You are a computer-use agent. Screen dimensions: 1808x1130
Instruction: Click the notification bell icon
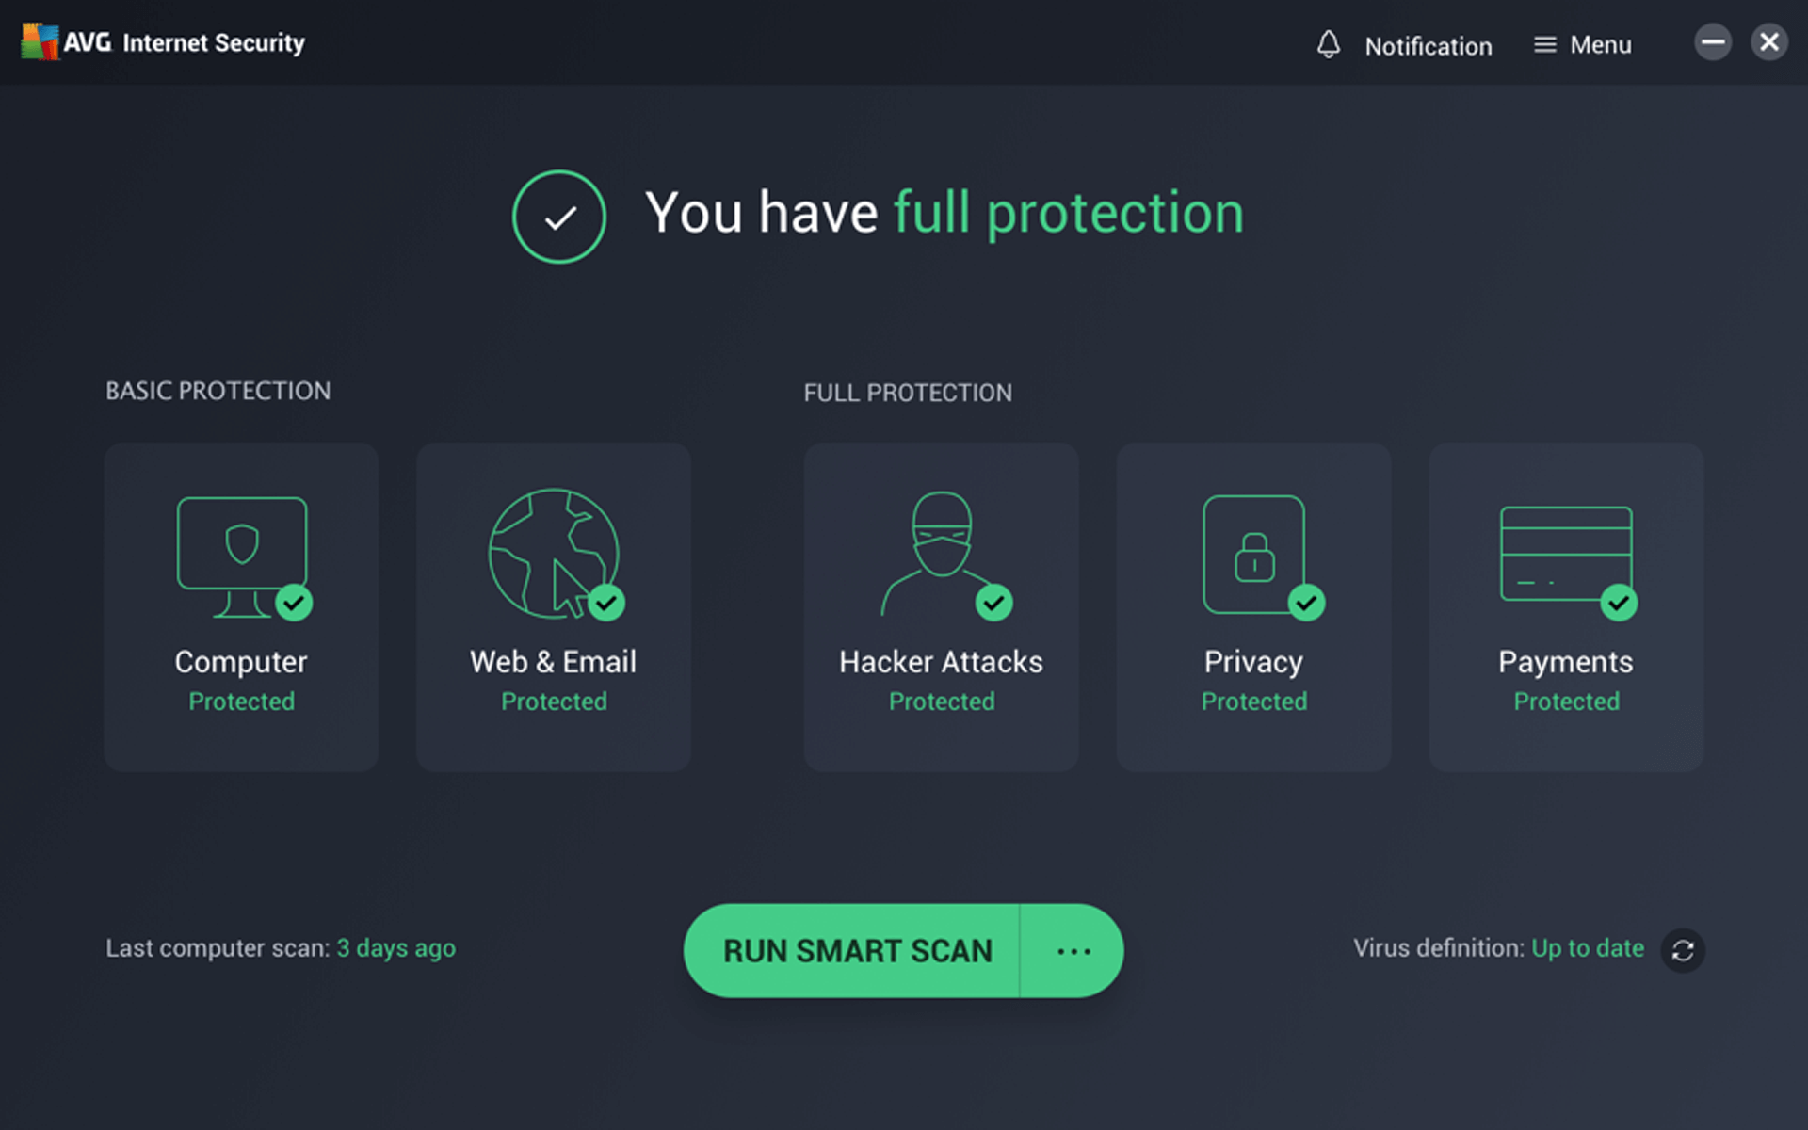(x=1328, y=44)
